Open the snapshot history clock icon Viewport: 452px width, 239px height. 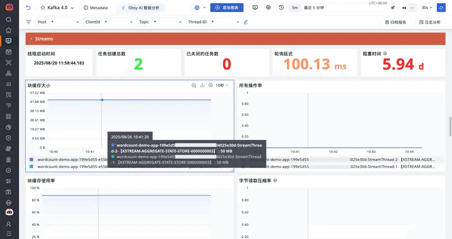click(x=281, y=7)
